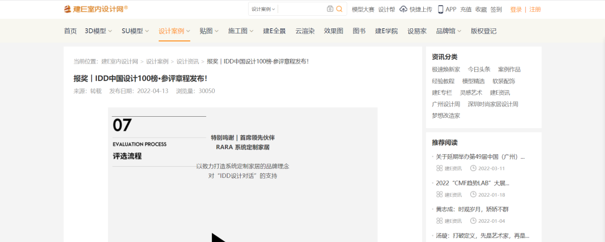The image size is (605, 242).
Task: Select the 深圳时尚家居设计周 category
Action: click(x=493, y=104)
